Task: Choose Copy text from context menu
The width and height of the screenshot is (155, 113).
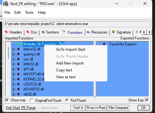Action: [x=76, y=70]
